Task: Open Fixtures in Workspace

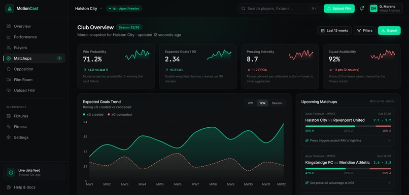Action: [x=34, y=116]
